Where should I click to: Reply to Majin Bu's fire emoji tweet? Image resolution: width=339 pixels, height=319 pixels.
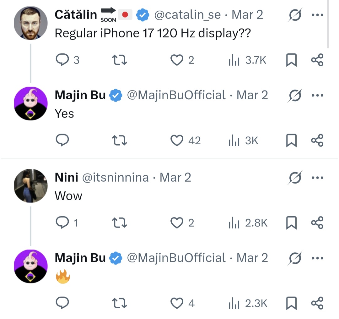(x=62, y=303)
